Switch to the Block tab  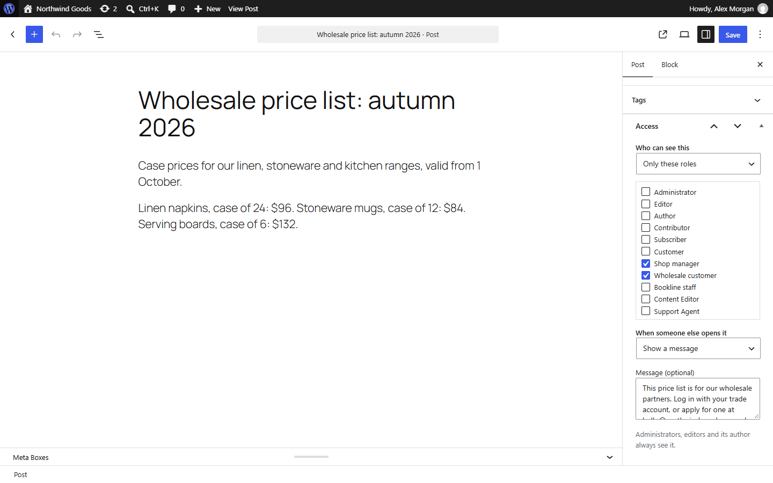(669, 64)
